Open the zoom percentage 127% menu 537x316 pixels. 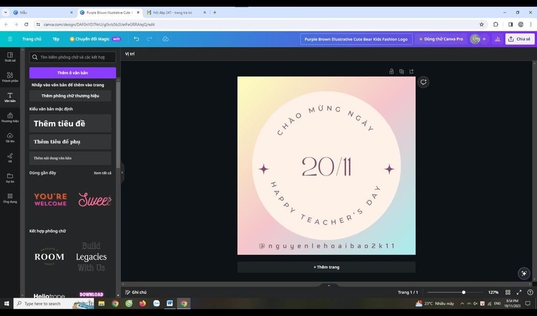(x=493, y=292)
